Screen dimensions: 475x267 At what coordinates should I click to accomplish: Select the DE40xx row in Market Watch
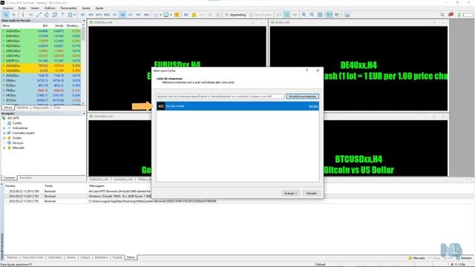pos(42,81)
